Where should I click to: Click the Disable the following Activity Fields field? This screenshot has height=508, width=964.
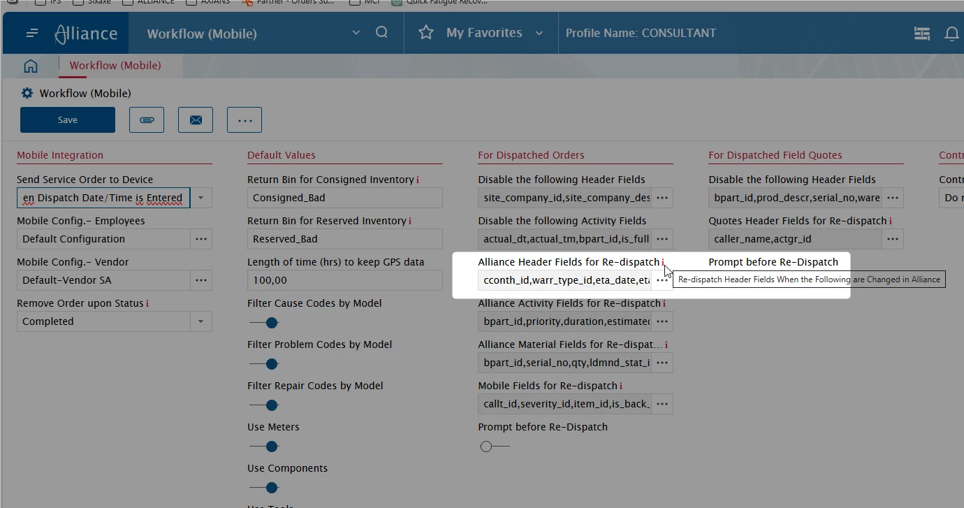[x=564, y=239]
